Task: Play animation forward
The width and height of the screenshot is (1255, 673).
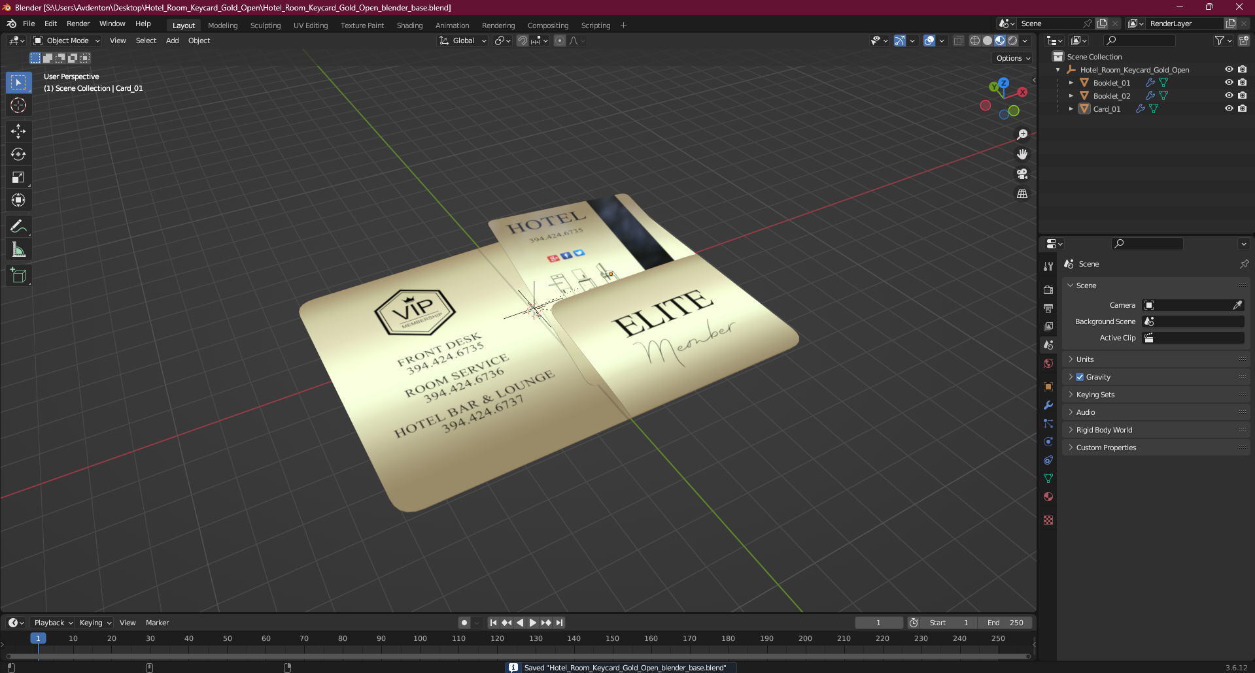Action: pyautogui.click(x=533, y=623)
